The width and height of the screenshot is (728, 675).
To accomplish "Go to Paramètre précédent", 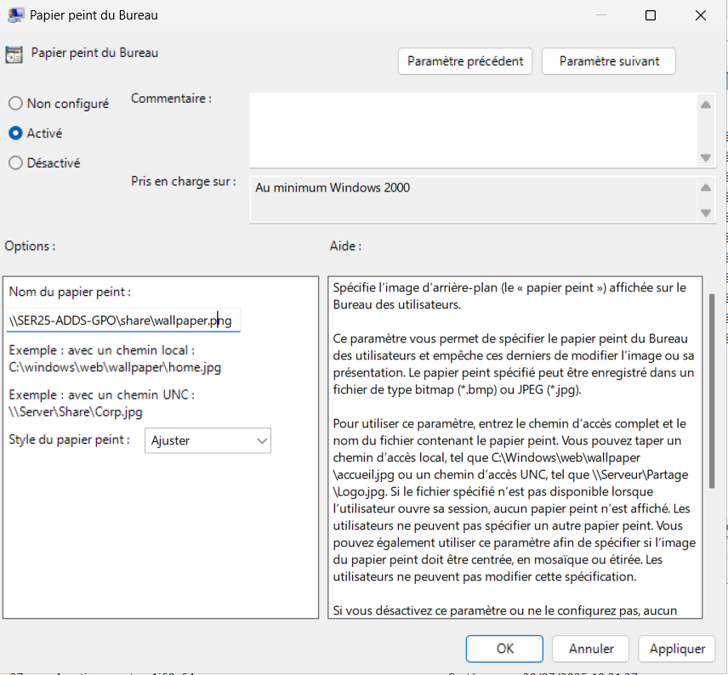I will (x=465, y=61).
